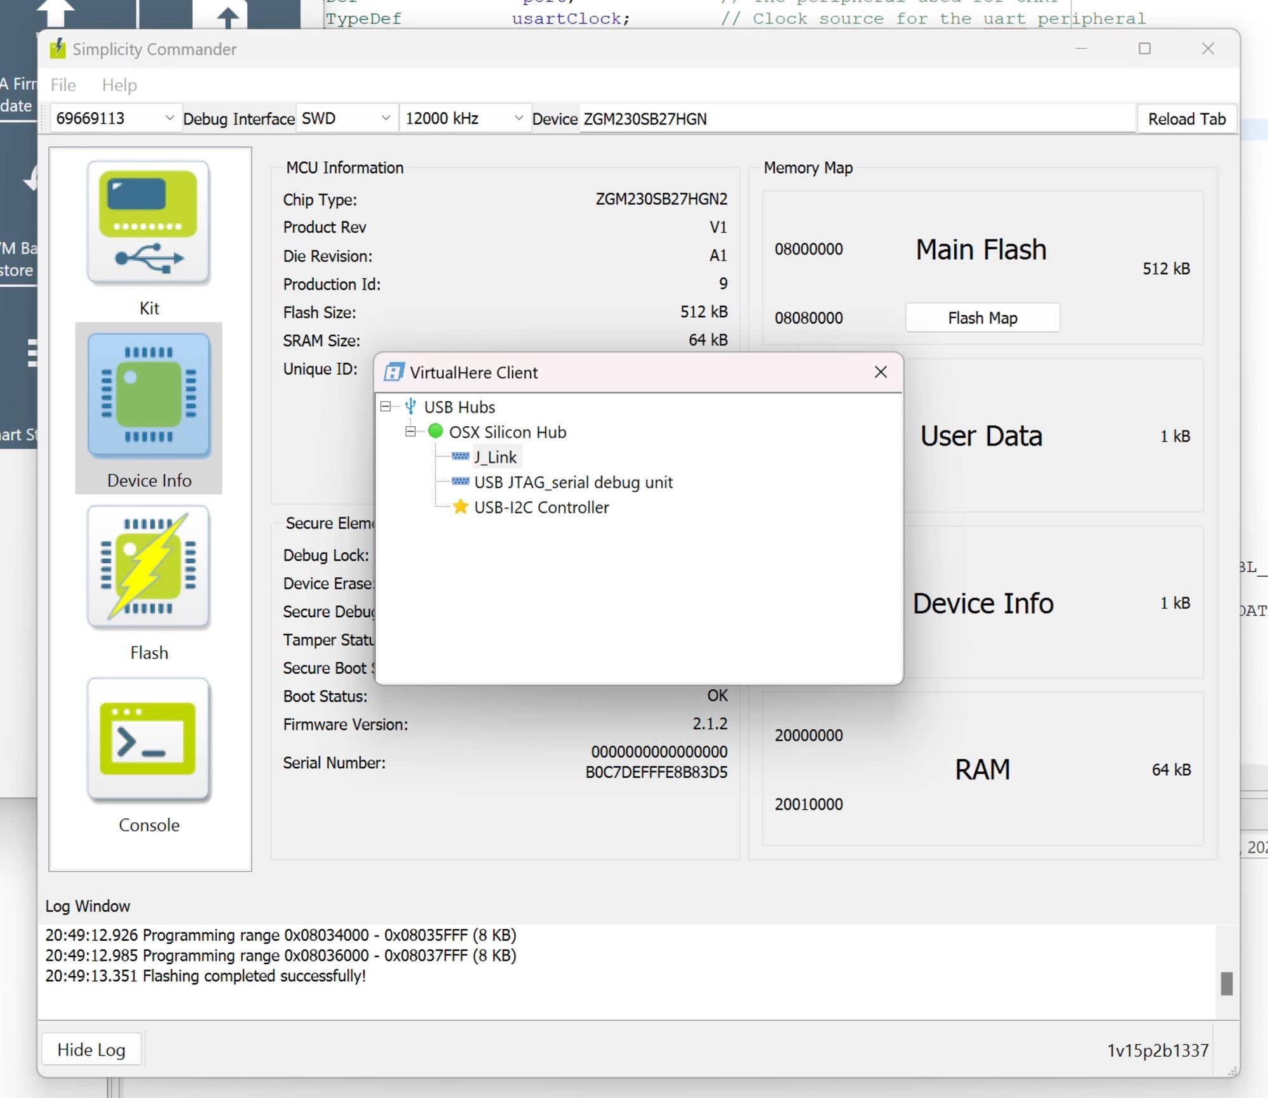Click the address 08000000 in Memory Map
This screenshot has width=1268, height=1098.
pyautogui.click(x=808, y=249)
